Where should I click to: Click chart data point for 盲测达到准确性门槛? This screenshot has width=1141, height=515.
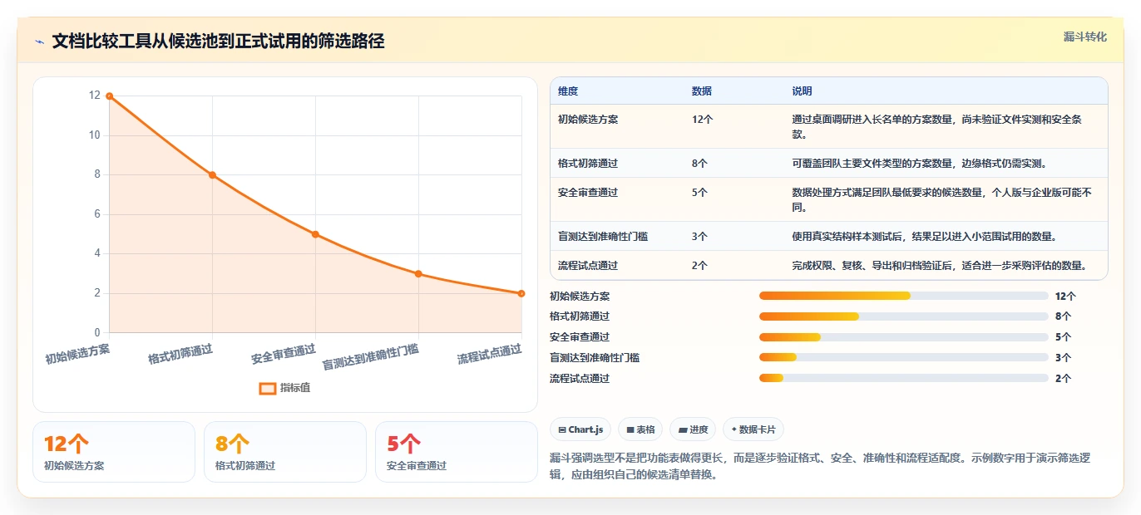click(418, 273)
